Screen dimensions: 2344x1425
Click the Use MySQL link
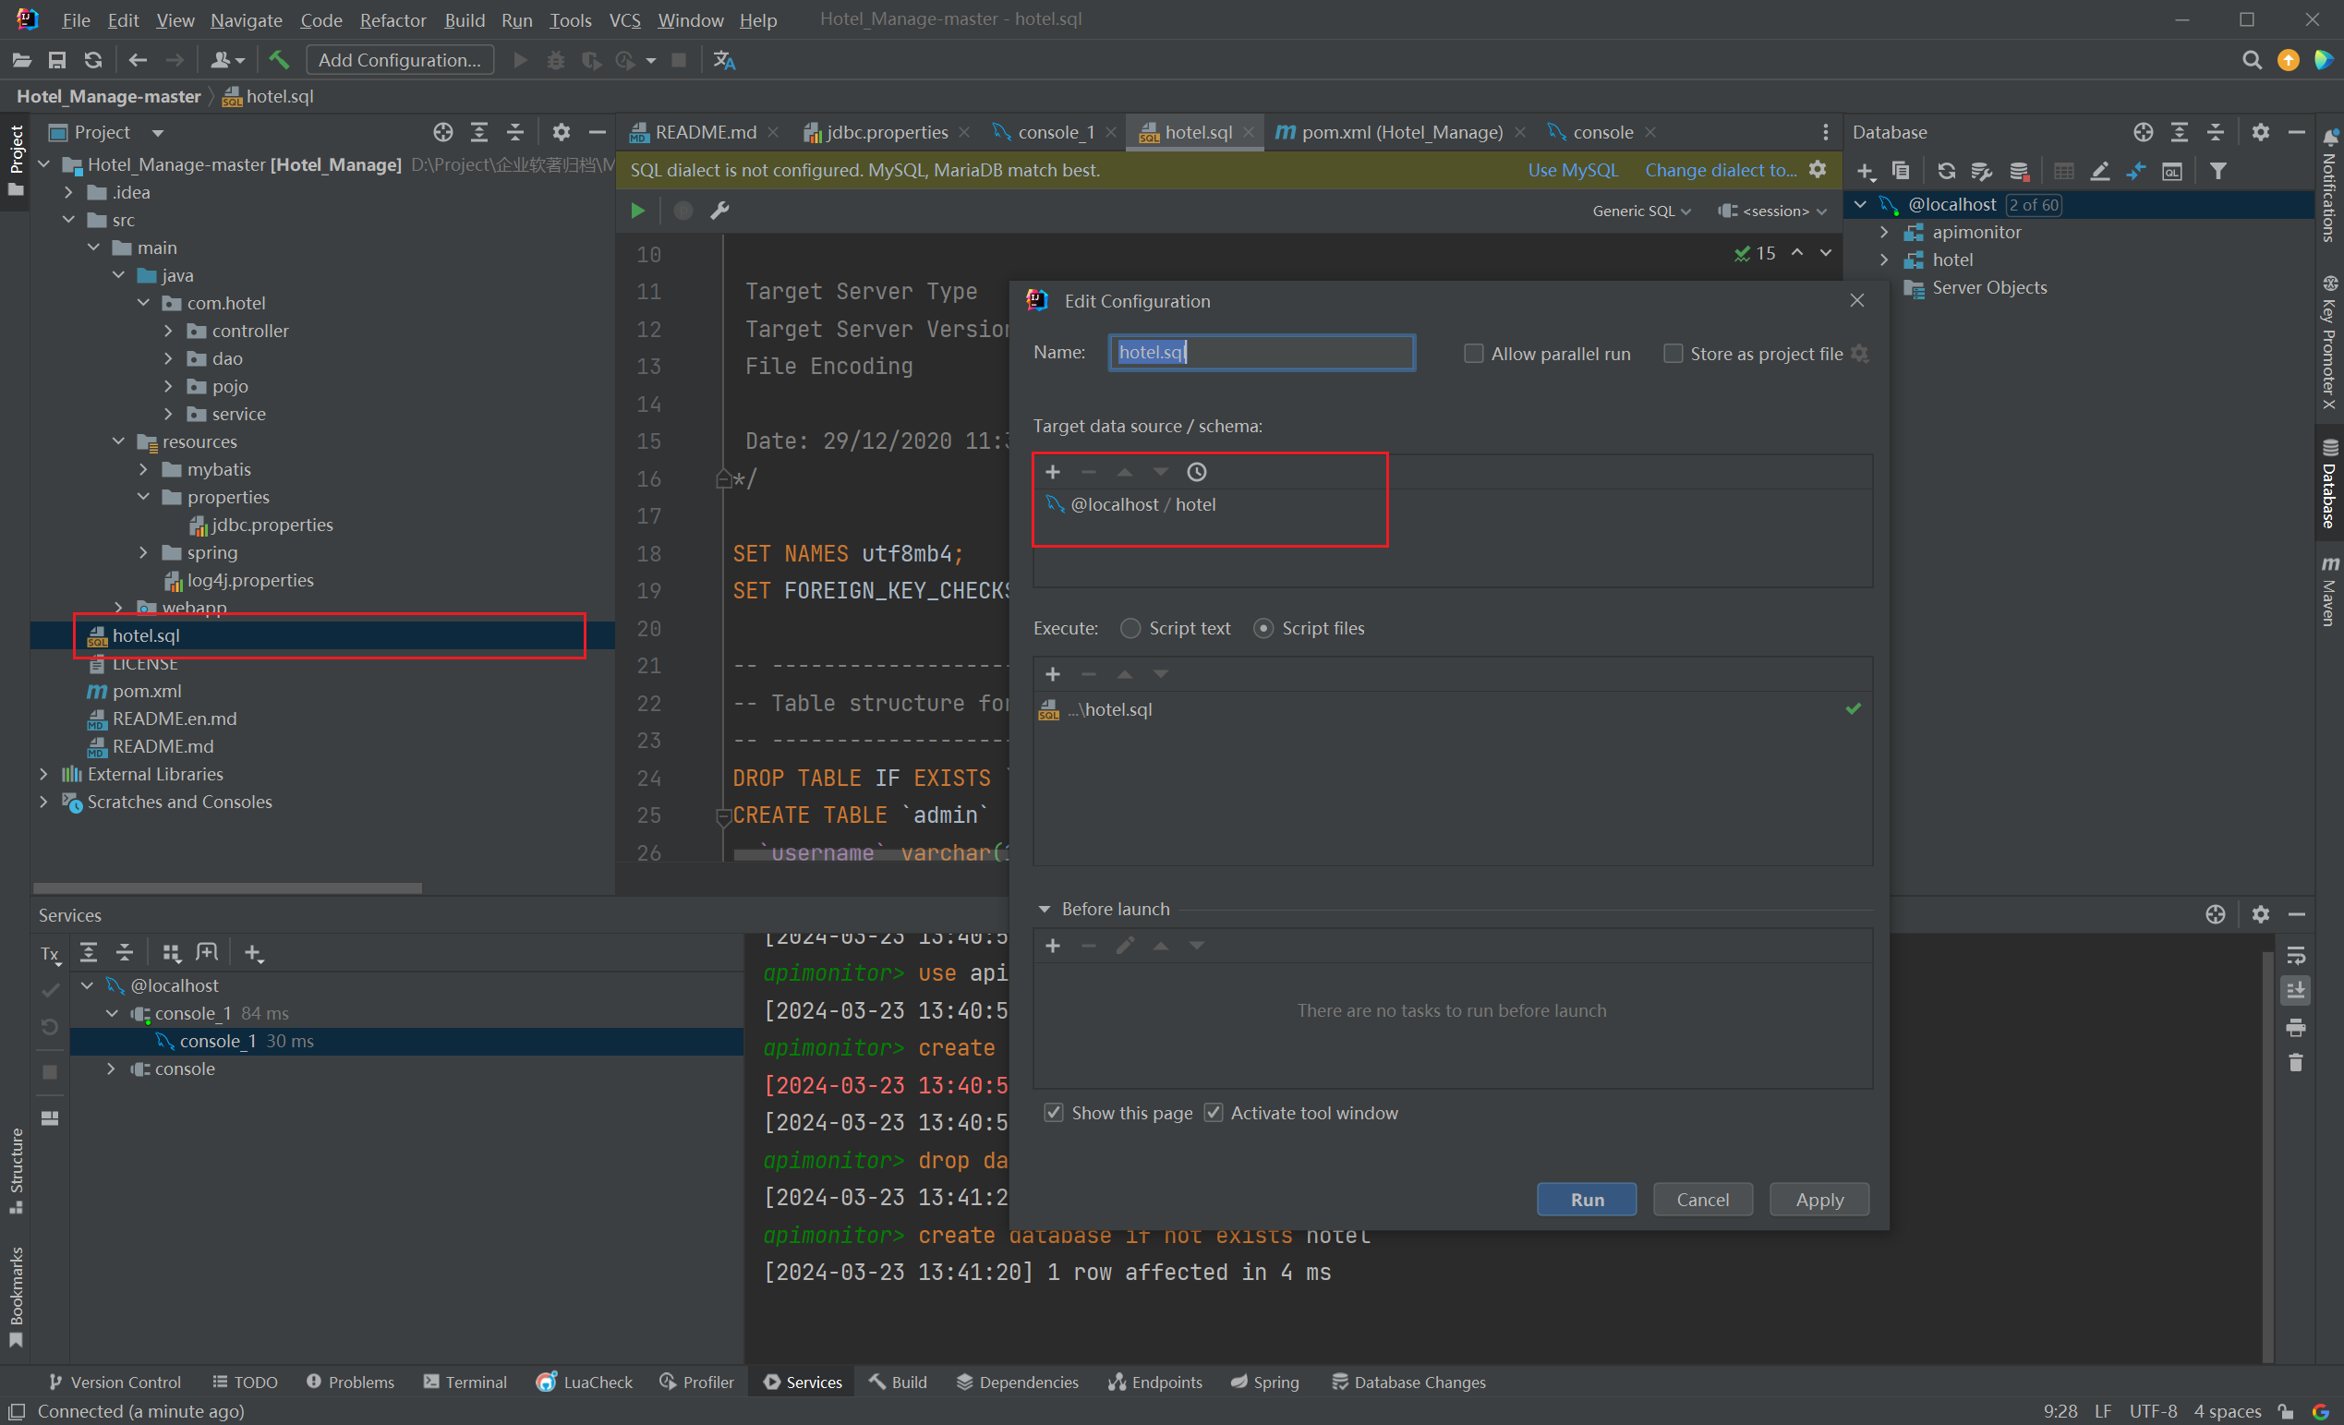click(x=1573, y=170)
